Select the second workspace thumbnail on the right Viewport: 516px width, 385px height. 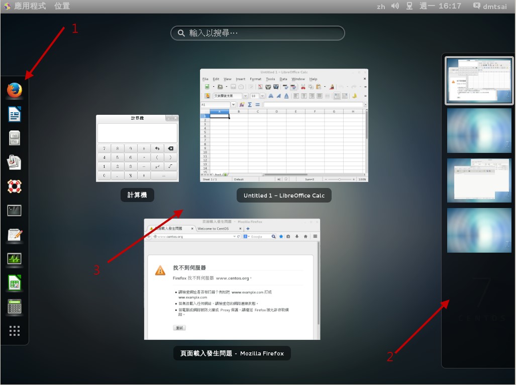[478, 130]
